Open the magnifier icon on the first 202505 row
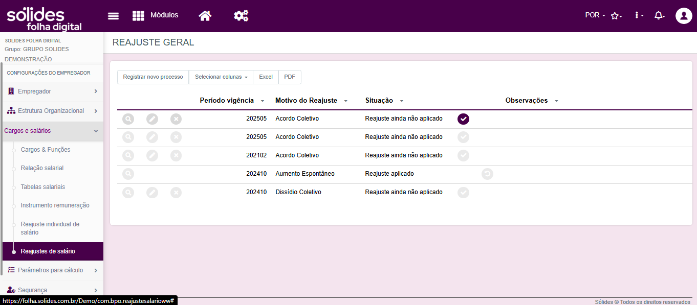The height and width of the screenshot is (305, 697). pyautogui.click(x=128, y=119)
